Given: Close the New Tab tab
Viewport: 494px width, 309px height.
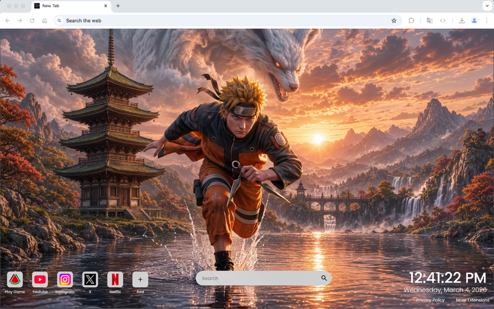Looking at the screenshot, I should click(106, 6).
